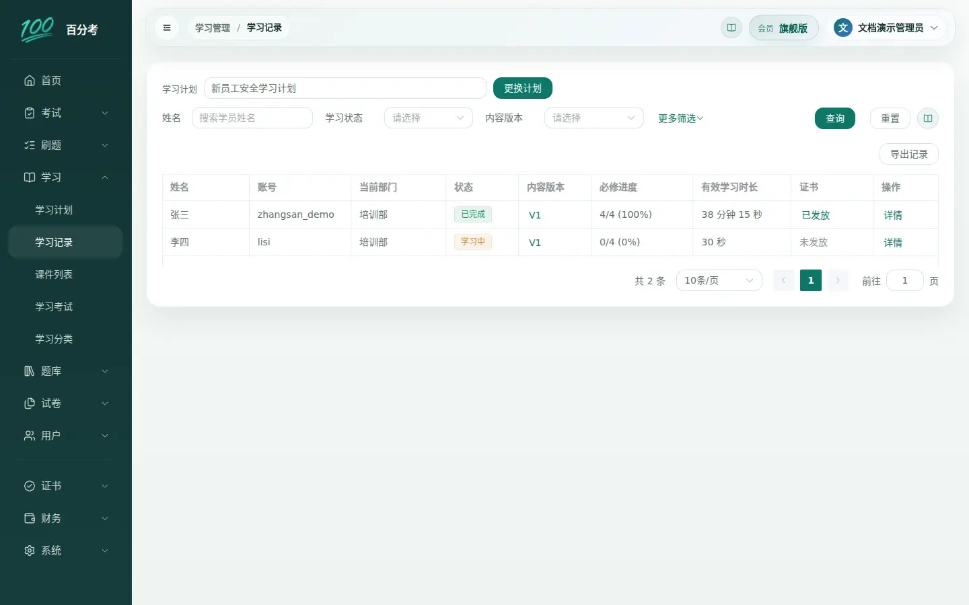This screenshot has height=605, width=969.
Task: Click the 重置 button
Action: pyautogui.click(x=890, y=118)
